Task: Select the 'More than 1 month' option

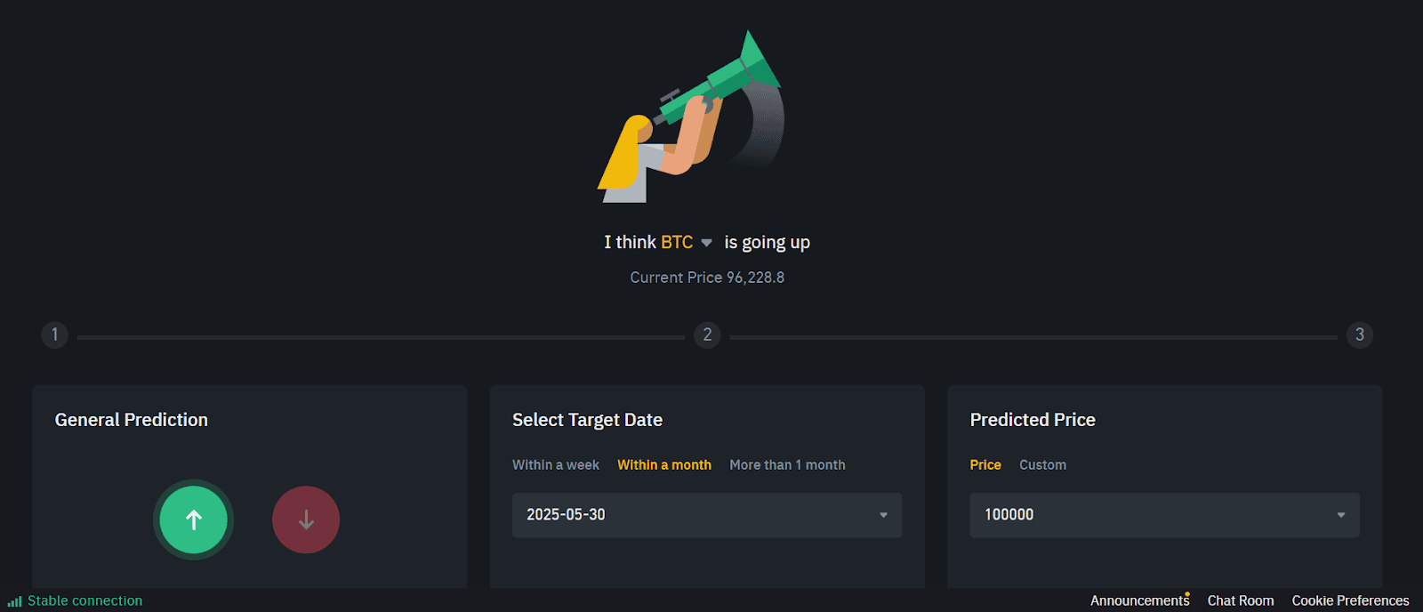Action: (787, 464)
